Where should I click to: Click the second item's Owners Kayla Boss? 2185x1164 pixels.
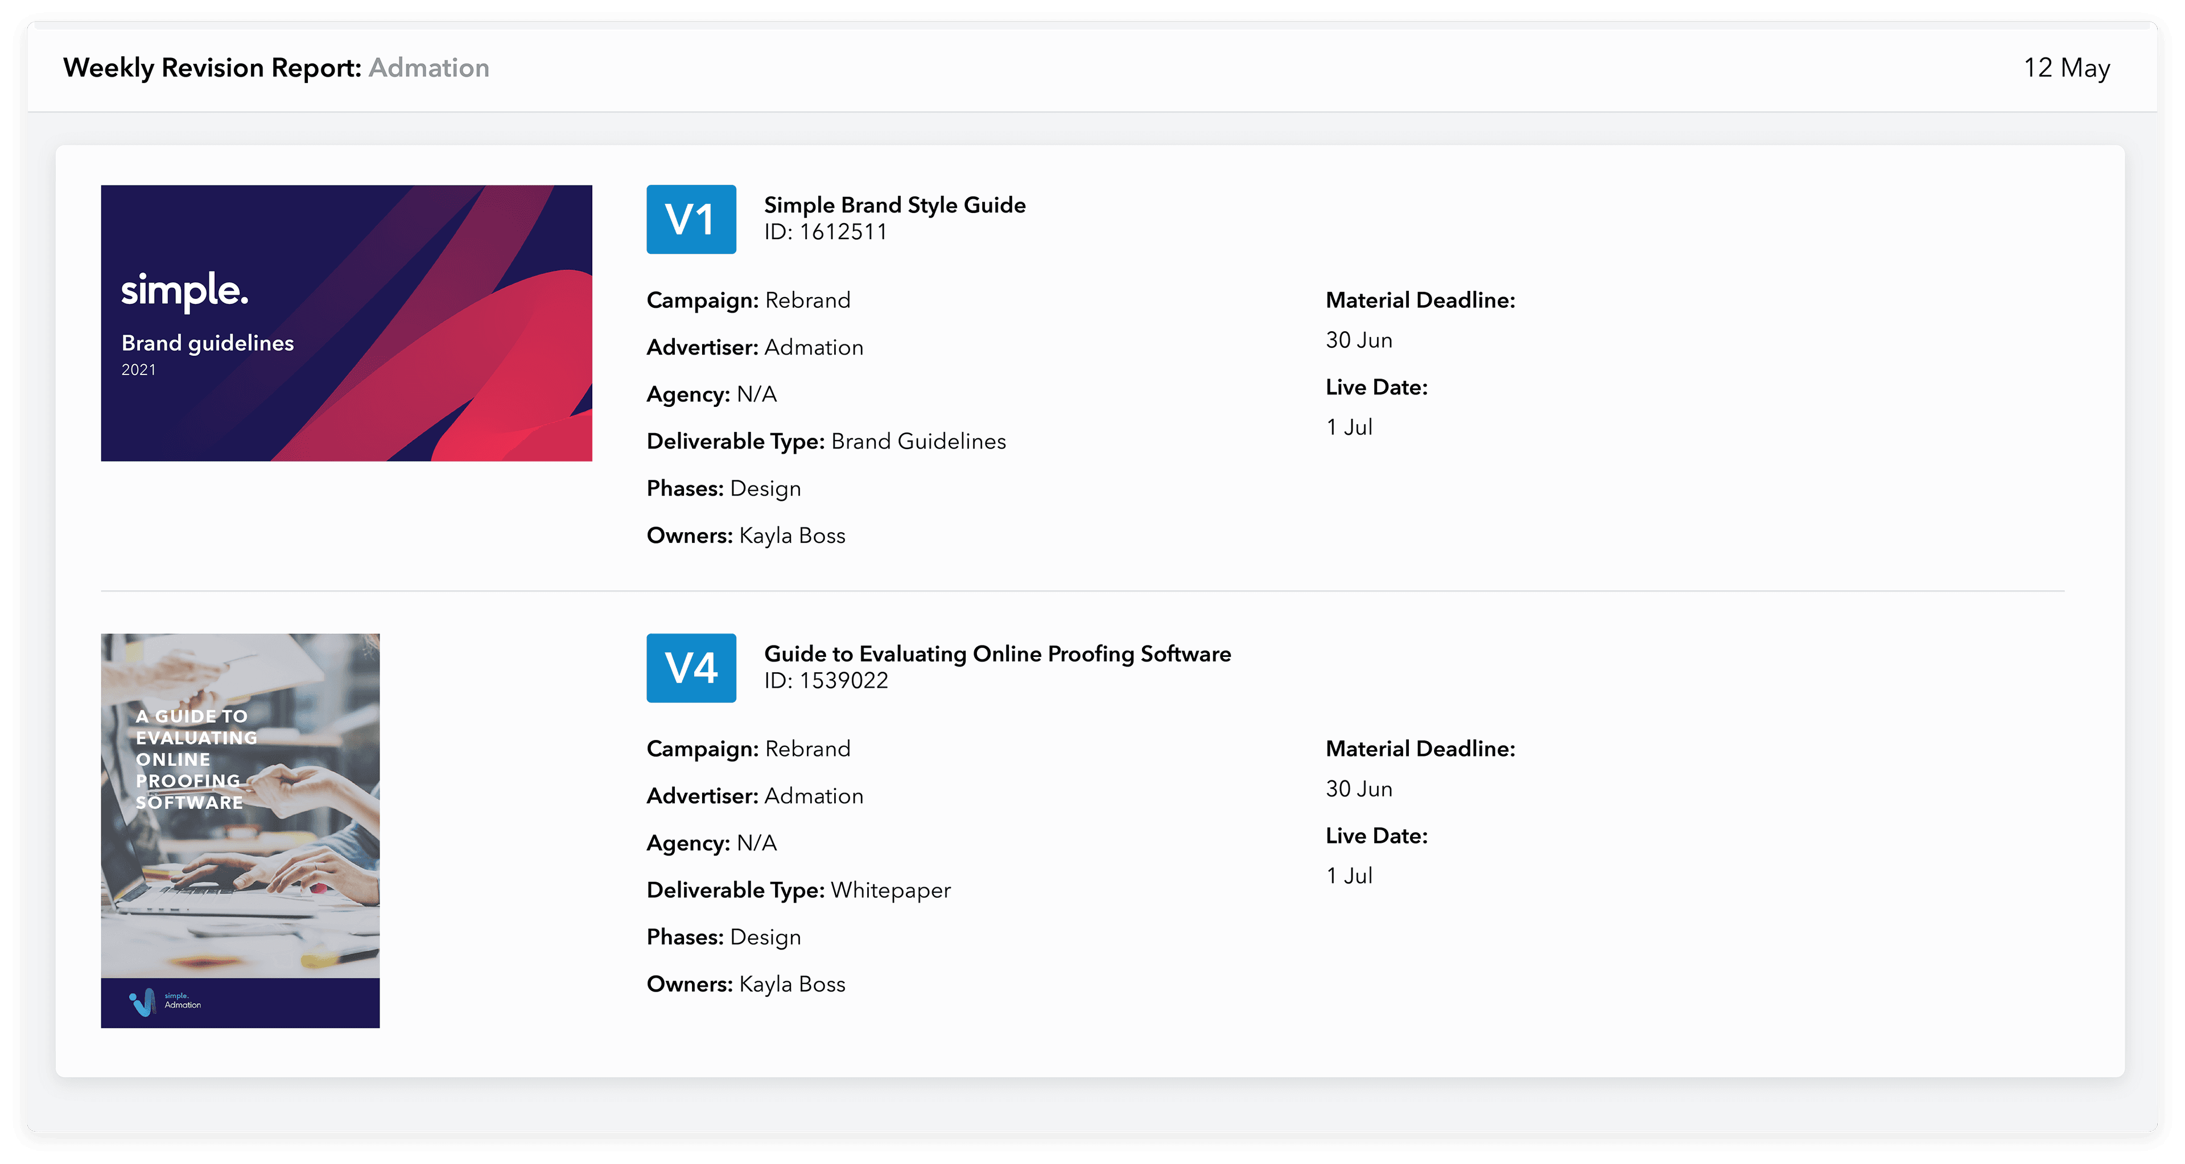click(x=791, y=984)
